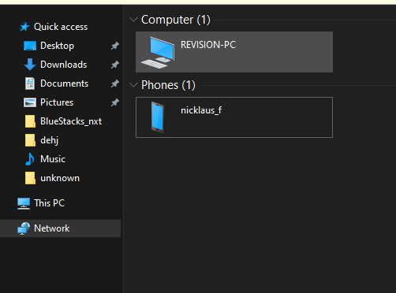This screenshot has height=293, width=396.
Task: Select the nicklaus_f phone icon
Action: [158, 117]
